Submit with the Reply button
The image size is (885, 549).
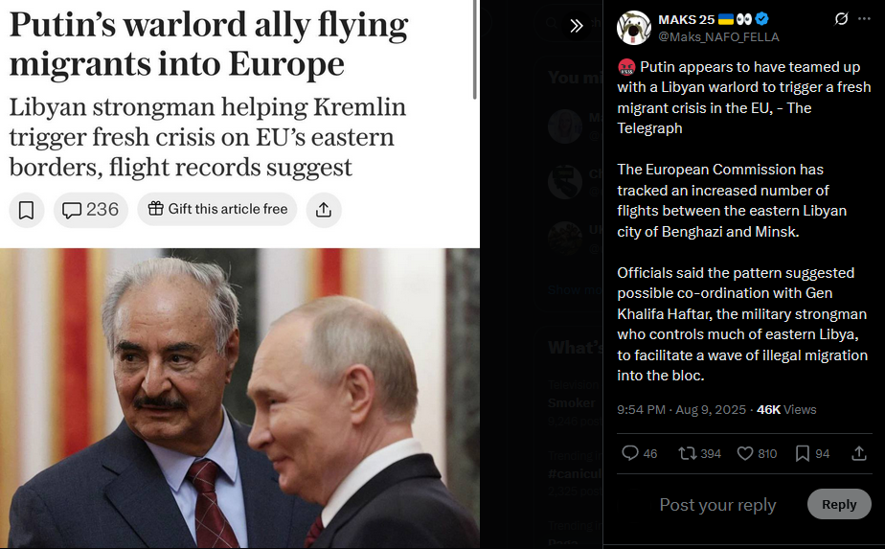click(x=839, y=504)
